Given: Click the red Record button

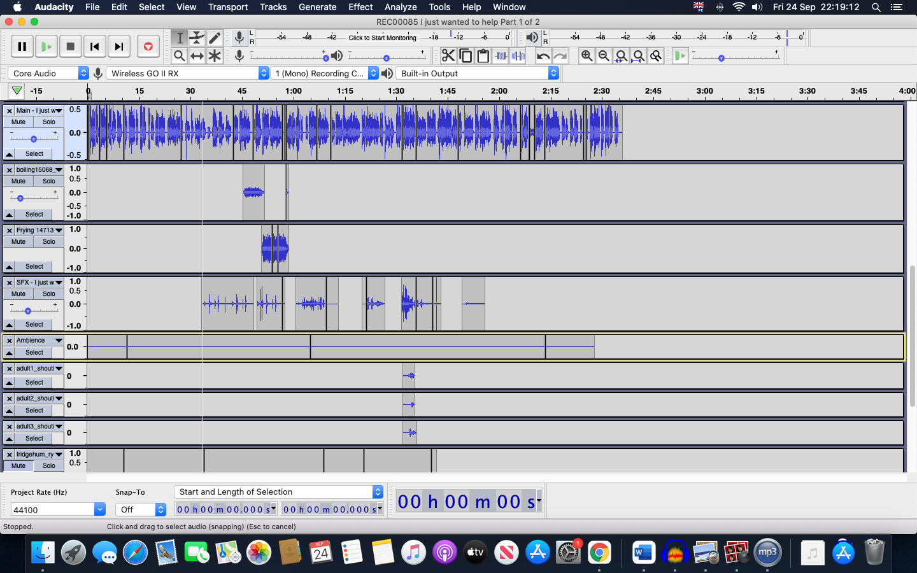Looking at the screenshot, I should pos(148,46).
